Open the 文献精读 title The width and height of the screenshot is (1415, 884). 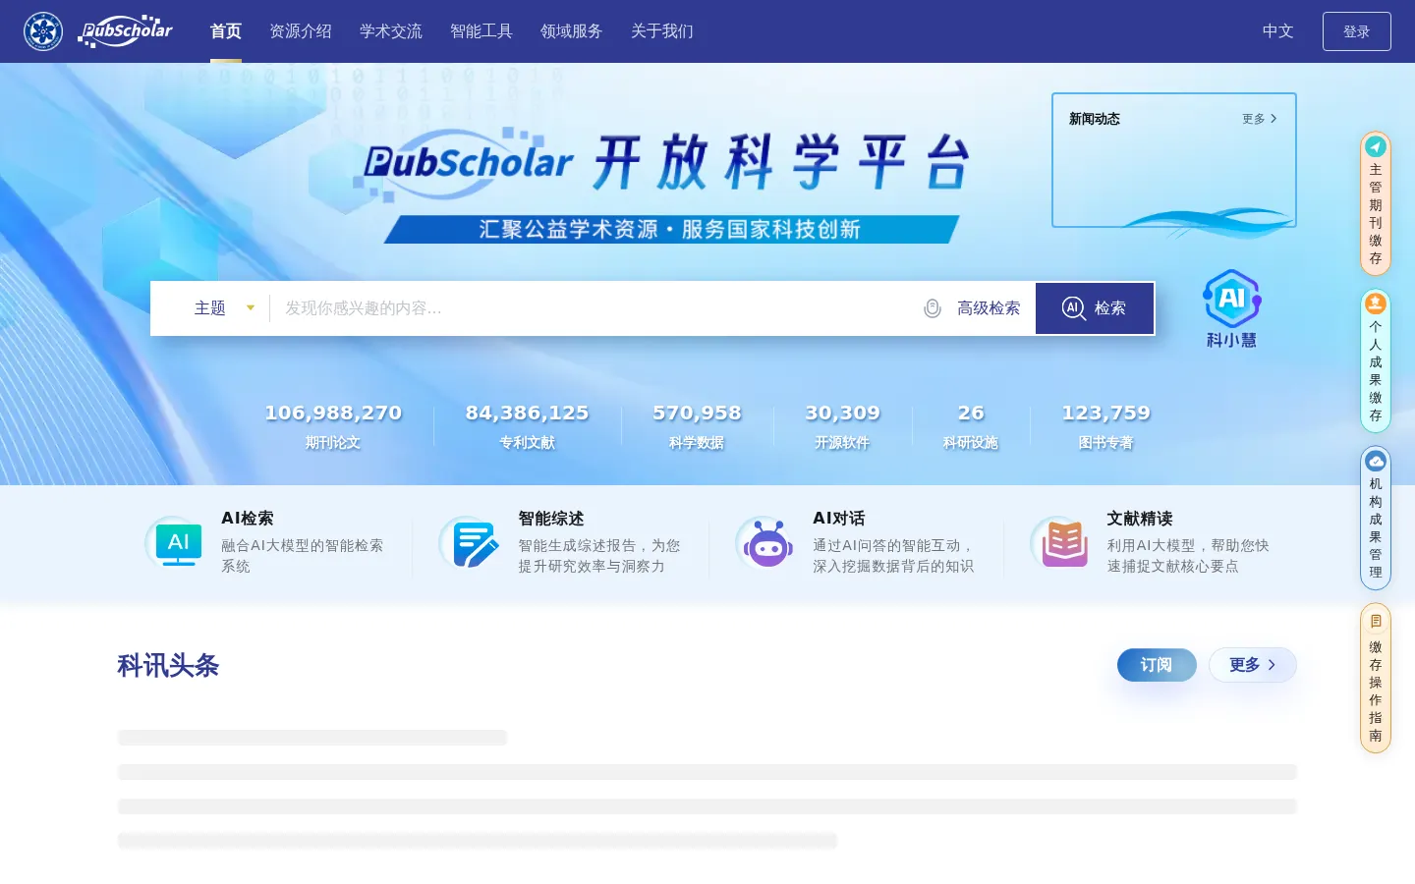(1140, 519)
